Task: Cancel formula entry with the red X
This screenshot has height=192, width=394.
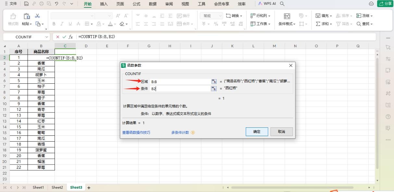Action: 58,37
